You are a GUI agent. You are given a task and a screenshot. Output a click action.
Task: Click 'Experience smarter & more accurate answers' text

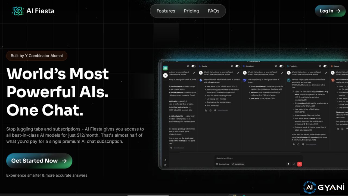[47, 175]
